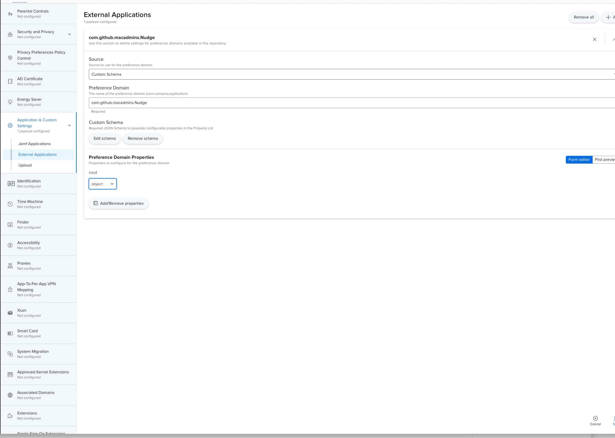
Task: Click the Extensions puzzle icon
Action: point(10,416)
